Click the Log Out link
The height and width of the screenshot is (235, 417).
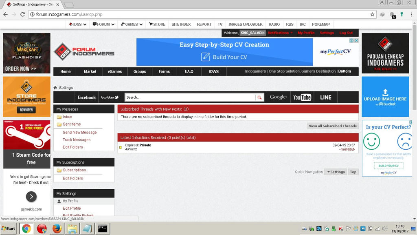(346, 33)
